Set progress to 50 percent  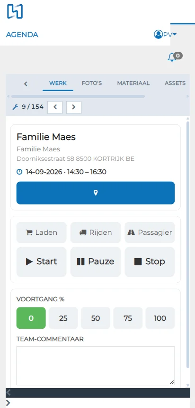pos(96,318)
